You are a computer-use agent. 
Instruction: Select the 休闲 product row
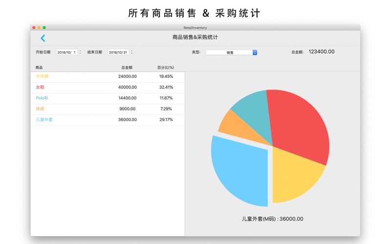(108, 109)
